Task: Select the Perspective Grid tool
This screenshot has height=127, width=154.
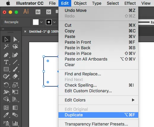Action: 15,99
